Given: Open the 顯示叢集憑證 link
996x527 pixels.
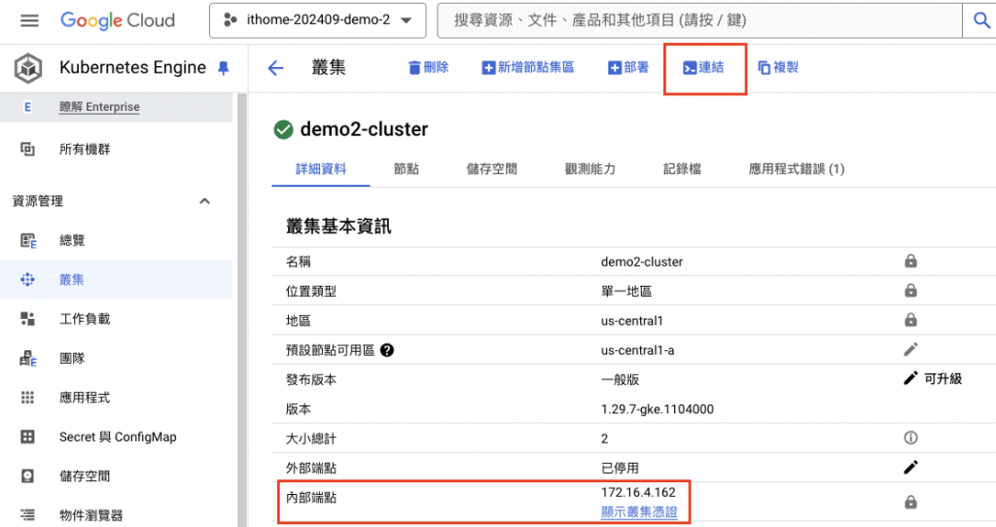Looking at the screenshot, I should pos(639,511).
